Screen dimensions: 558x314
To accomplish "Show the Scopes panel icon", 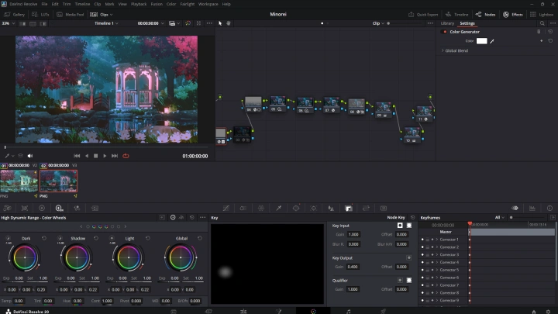I will (532, 209).
